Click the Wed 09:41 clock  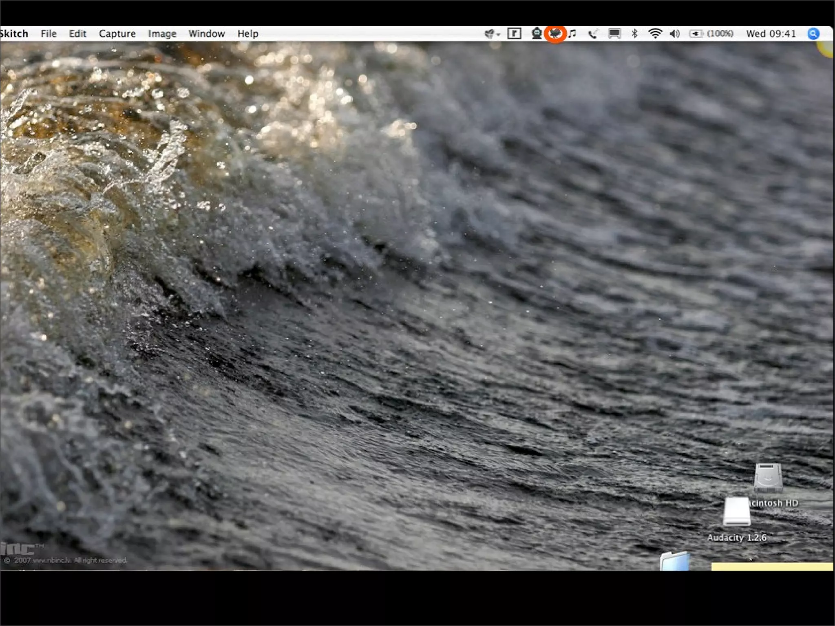[771, 33]
